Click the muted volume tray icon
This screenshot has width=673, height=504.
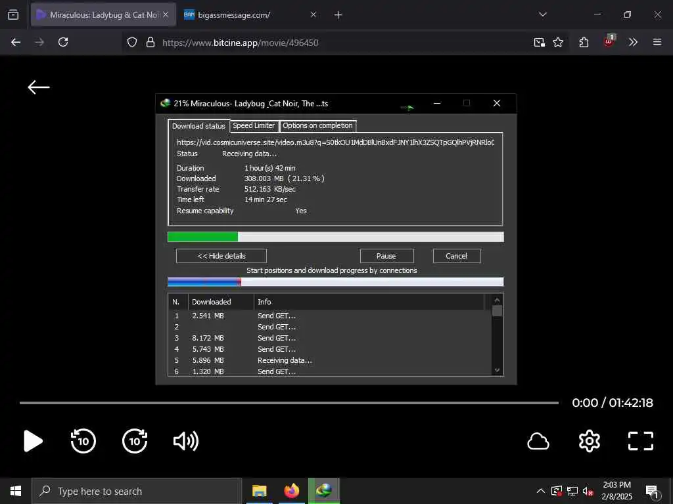pos(588,492)
